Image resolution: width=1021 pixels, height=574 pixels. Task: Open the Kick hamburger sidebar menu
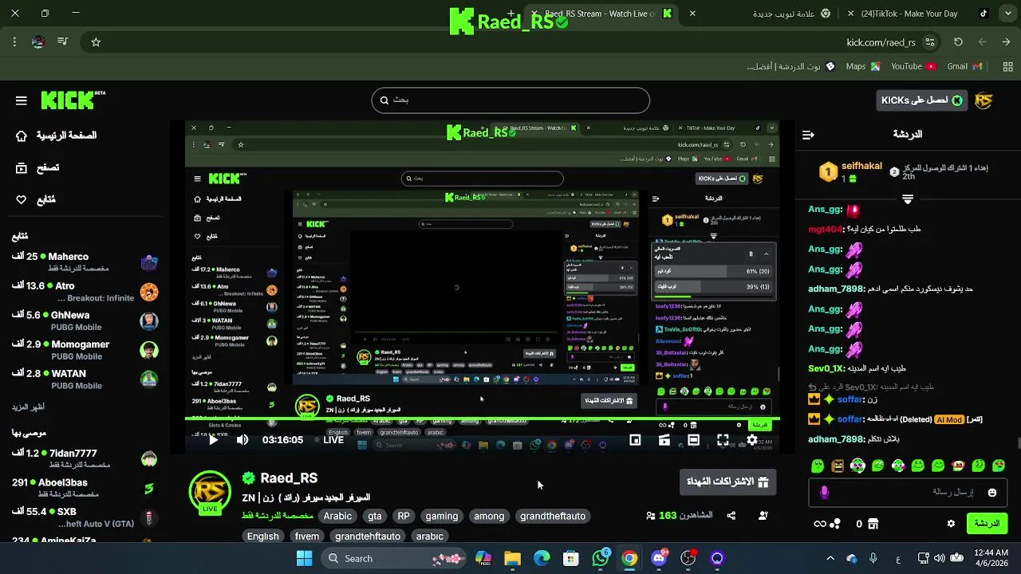pyautogui.click(x=22, y=100)
